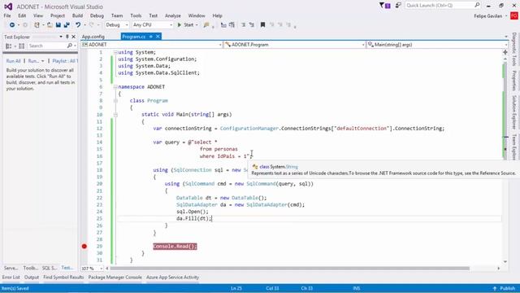
Task: Comment out the selected lines icon
Action: pos(223,25)
